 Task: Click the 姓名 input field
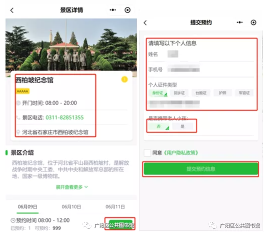(x=201, y=54)
